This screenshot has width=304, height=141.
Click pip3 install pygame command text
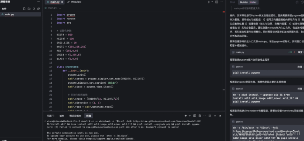click(x=246, y=73)
